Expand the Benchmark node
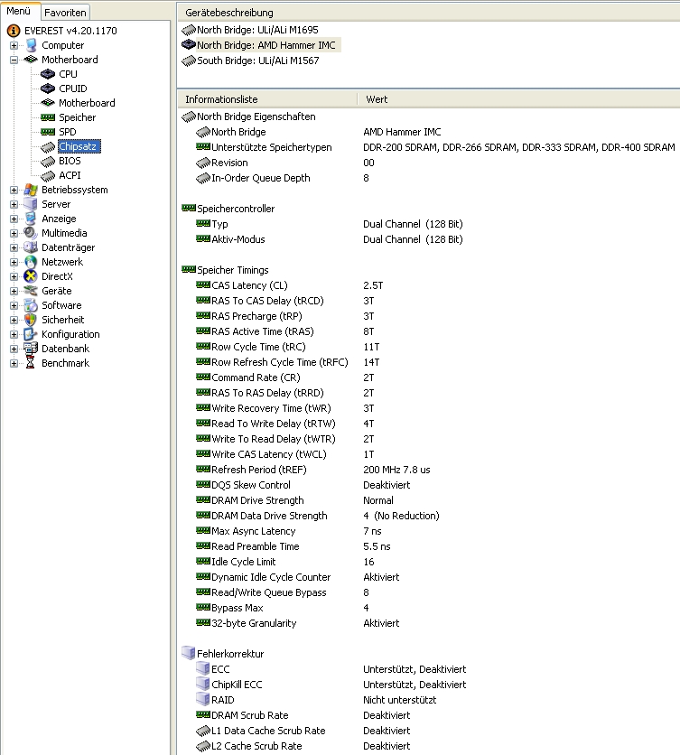 pyautogui.click(x=14, y=363)
